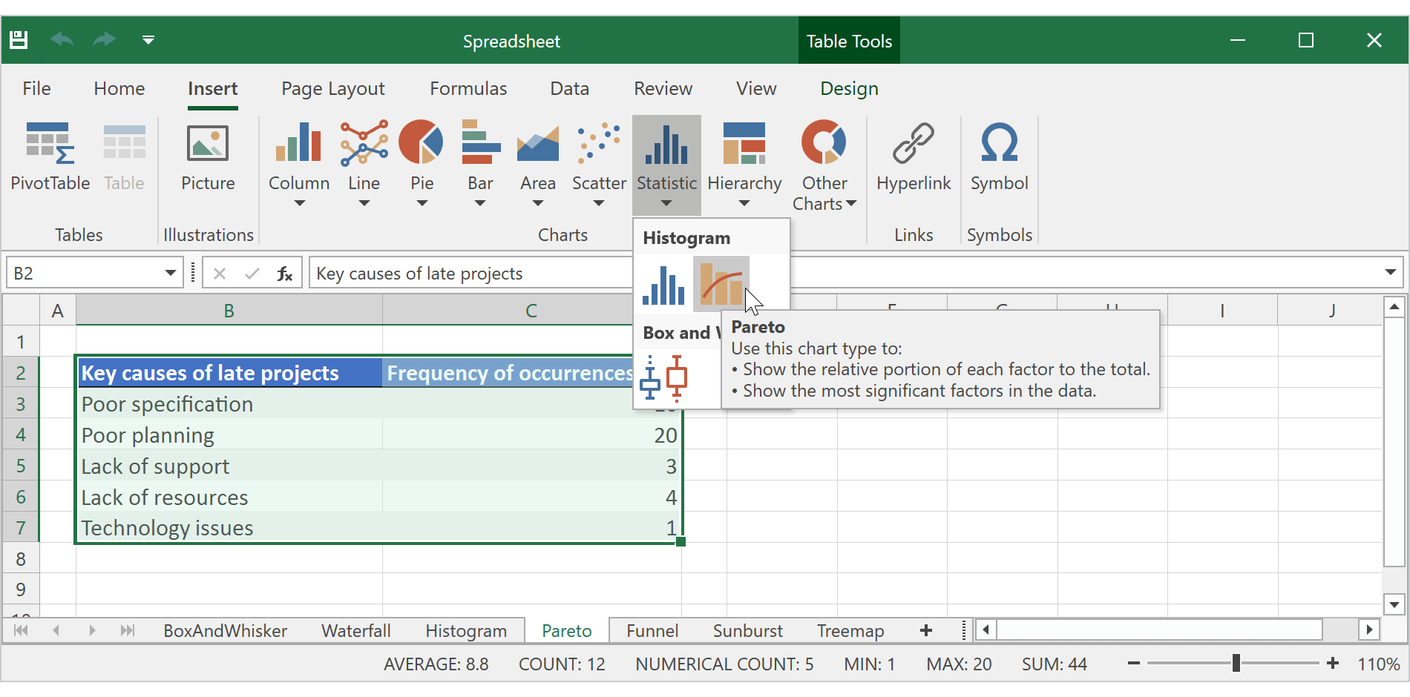1410x697 pixels.
Task: Save the spreadsheet
Action: click(x=18, y=40)
